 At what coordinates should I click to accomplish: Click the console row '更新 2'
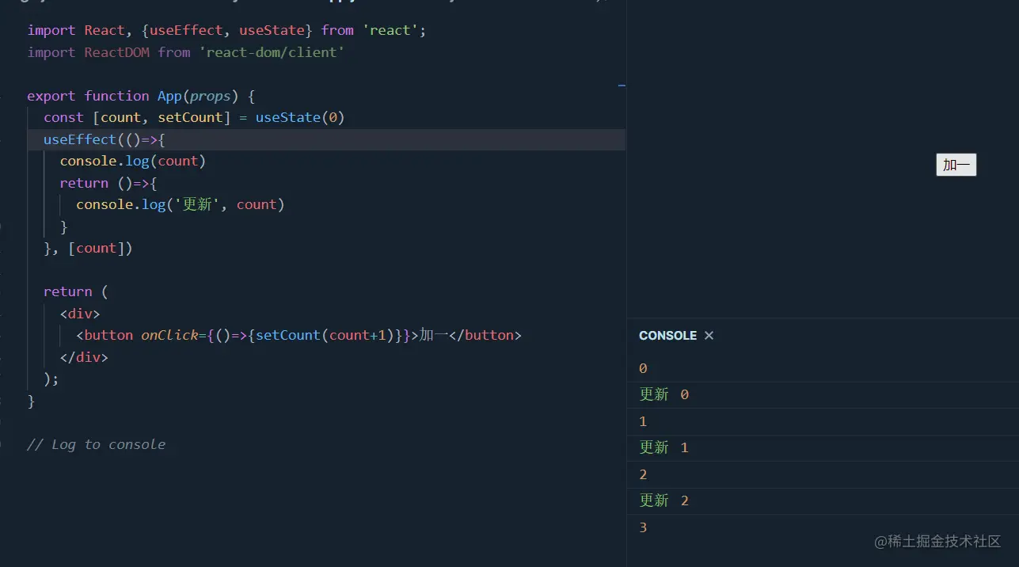pos(823,500)
